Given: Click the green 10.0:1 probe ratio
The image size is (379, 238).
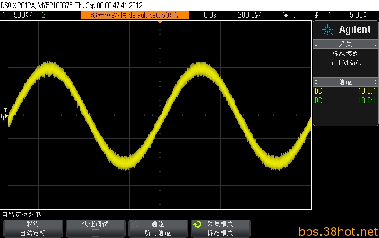Looking at the screenshot, I should pyautogui.click(x=367, y=100).
